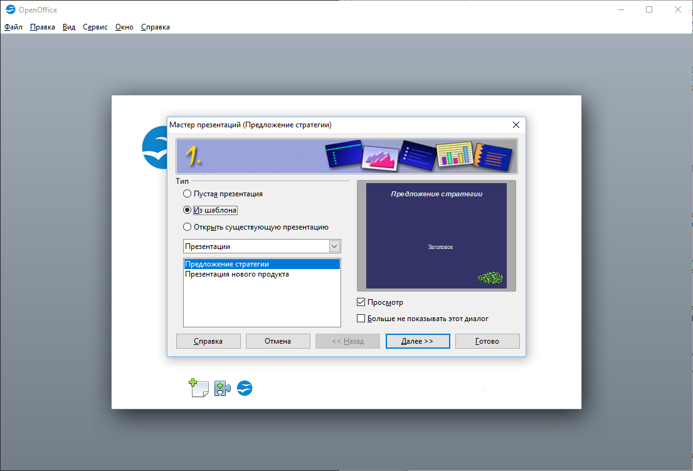This screenshot has height=471, width=693.
Task: Open the Файл menu
Action: 13,27
